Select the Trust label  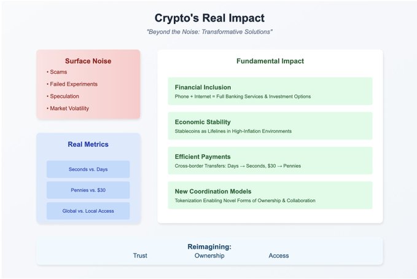click(x=140, y=256)
